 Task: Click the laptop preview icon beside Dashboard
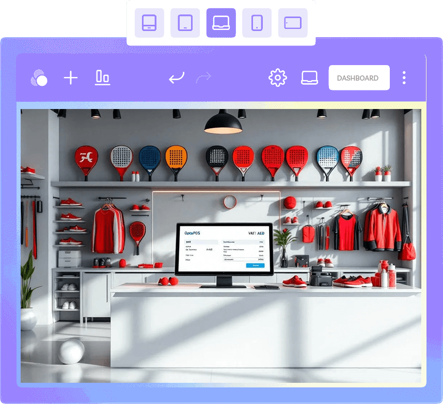click(309, 77)
